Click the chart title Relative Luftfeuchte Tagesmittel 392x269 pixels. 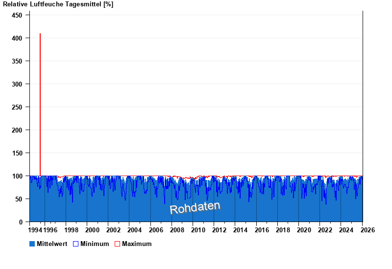pyautogui.click(x=58, y=4)
